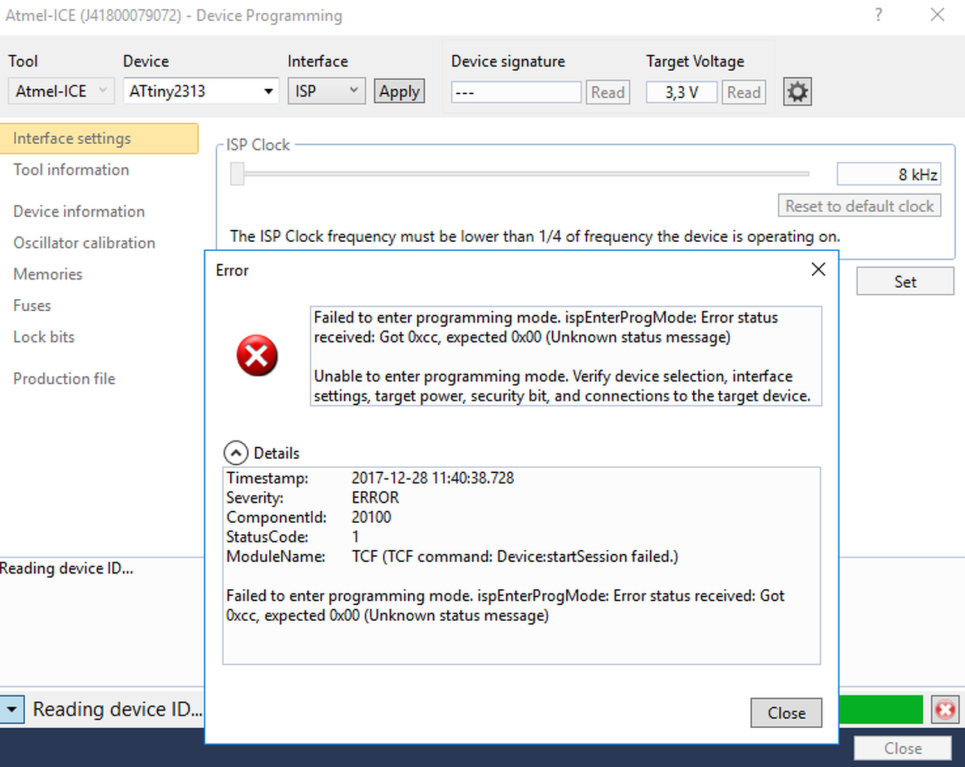Screen dimensions: 965x767
Task: Click the Device signature field
Action: tap(516, 92)
